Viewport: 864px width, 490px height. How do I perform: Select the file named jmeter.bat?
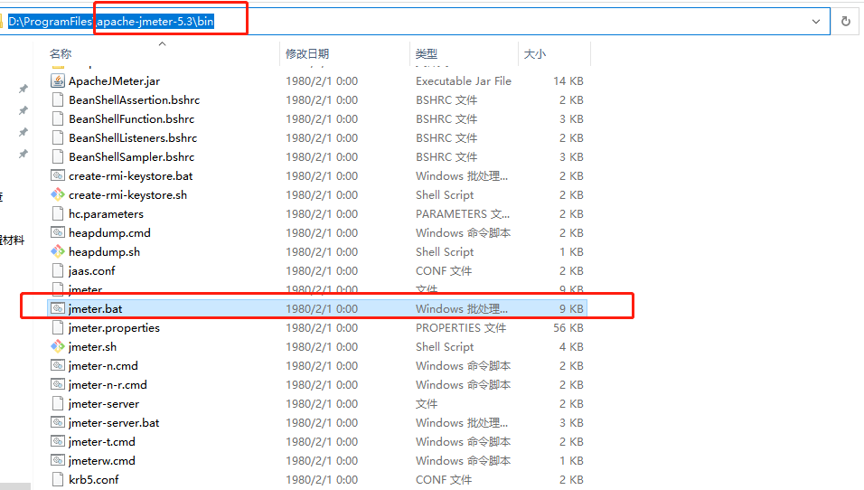pos(95,308)
